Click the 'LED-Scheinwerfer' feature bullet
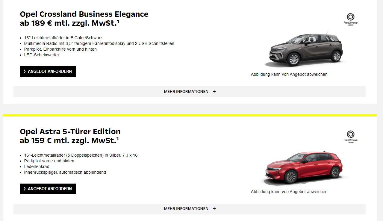The width and height of the screenshot is (383, 221). [x=42, y=55]
